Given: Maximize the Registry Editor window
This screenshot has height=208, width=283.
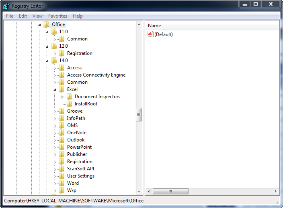Looking at the screenshot, I should click(256, 4).
